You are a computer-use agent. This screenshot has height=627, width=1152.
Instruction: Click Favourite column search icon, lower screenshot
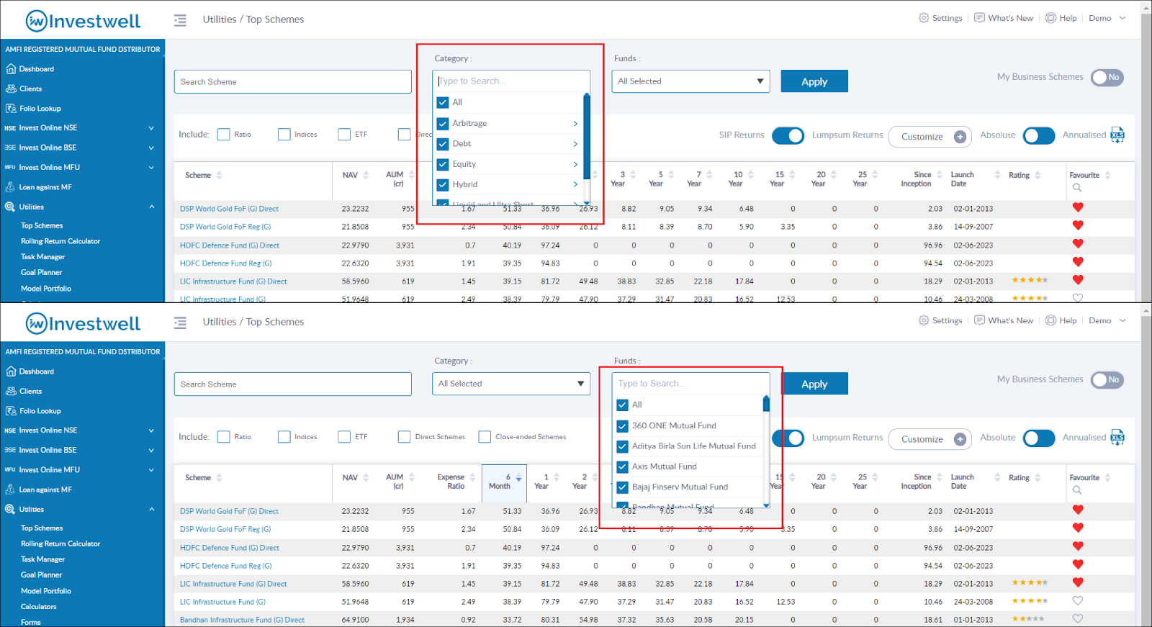tap(1077, 490)
